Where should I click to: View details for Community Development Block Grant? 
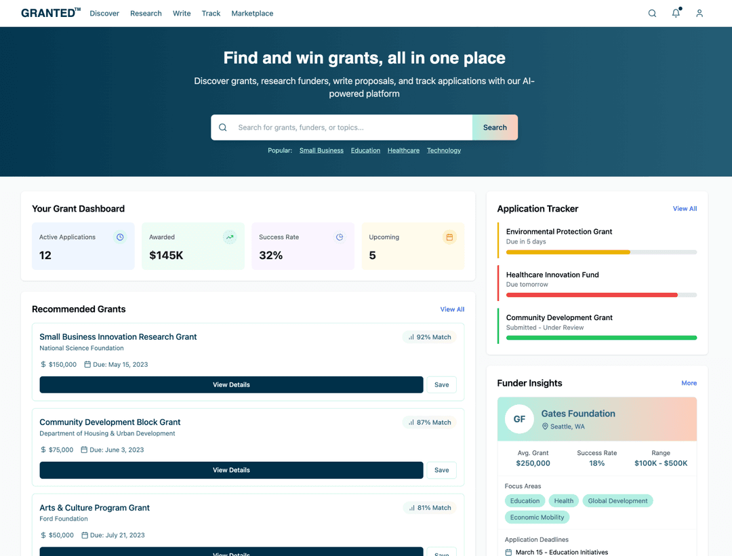coord(231,470)
